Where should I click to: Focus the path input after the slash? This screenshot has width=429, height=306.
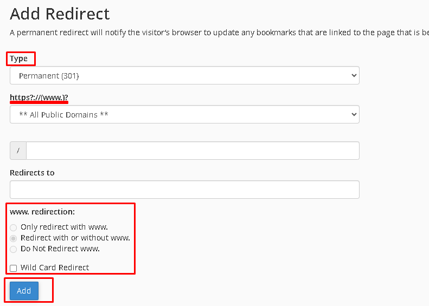tap(193, 151)
